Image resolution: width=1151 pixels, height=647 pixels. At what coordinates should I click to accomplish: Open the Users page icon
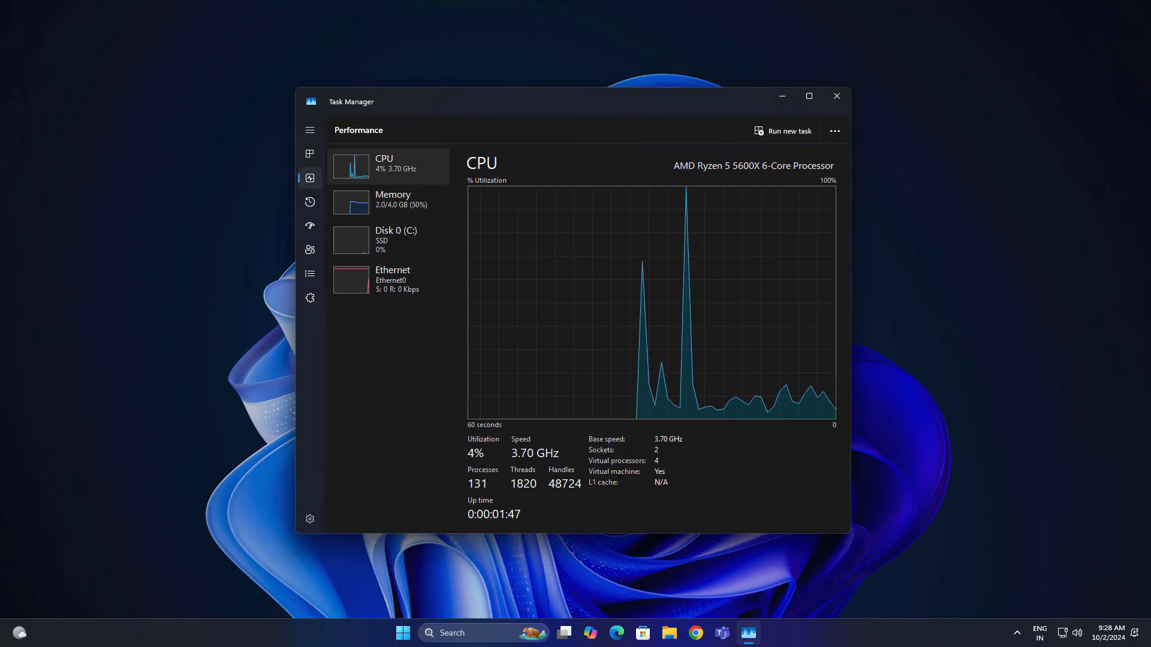[310, 250]
